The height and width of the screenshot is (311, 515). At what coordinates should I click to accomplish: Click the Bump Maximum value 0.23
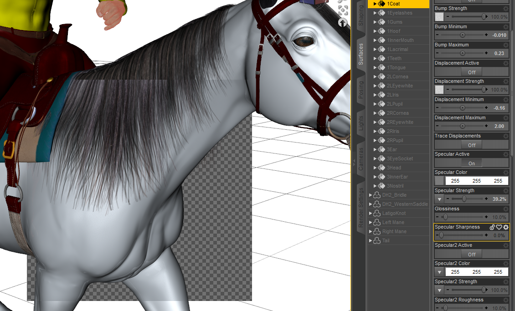pyautogui.click(x=499, y=53)
